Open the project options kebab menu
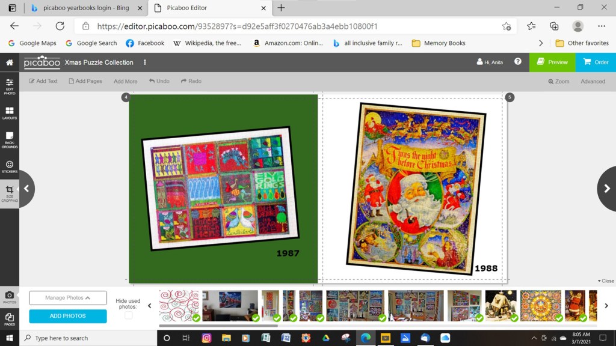 point(144,62)
